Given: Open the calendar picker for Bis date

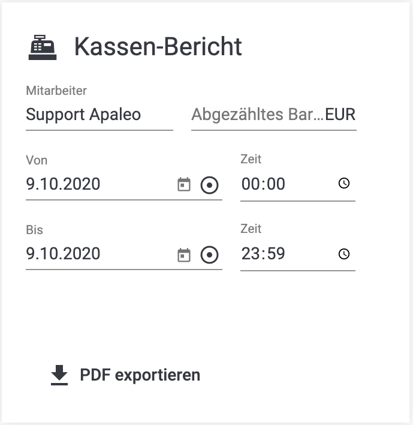Looking at the screenshot, I should [184, 255].
